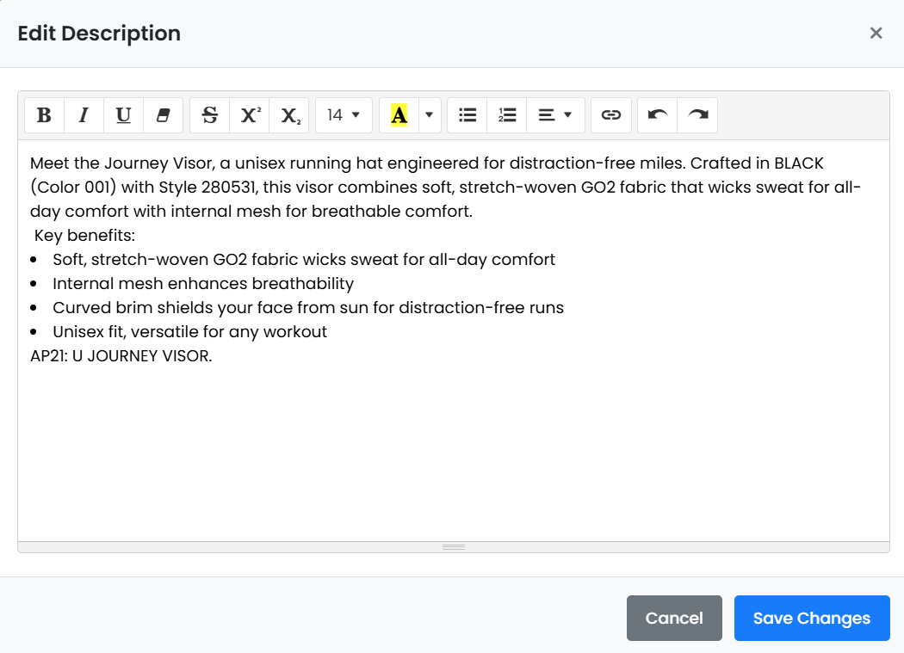Click Save Changes button
904x653 pixels.
pos(811,618)
